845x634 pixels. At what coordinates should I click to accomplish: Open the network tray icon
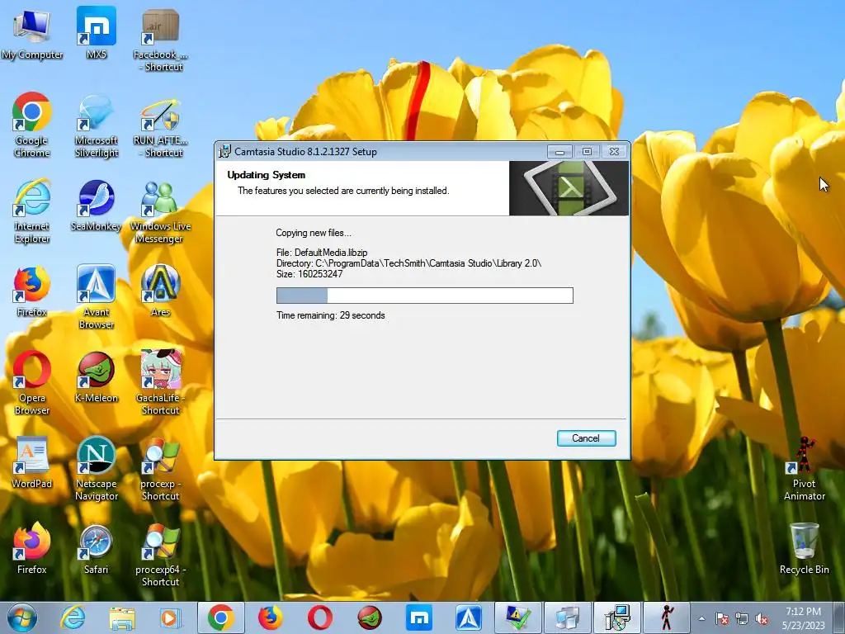(742, 618)
